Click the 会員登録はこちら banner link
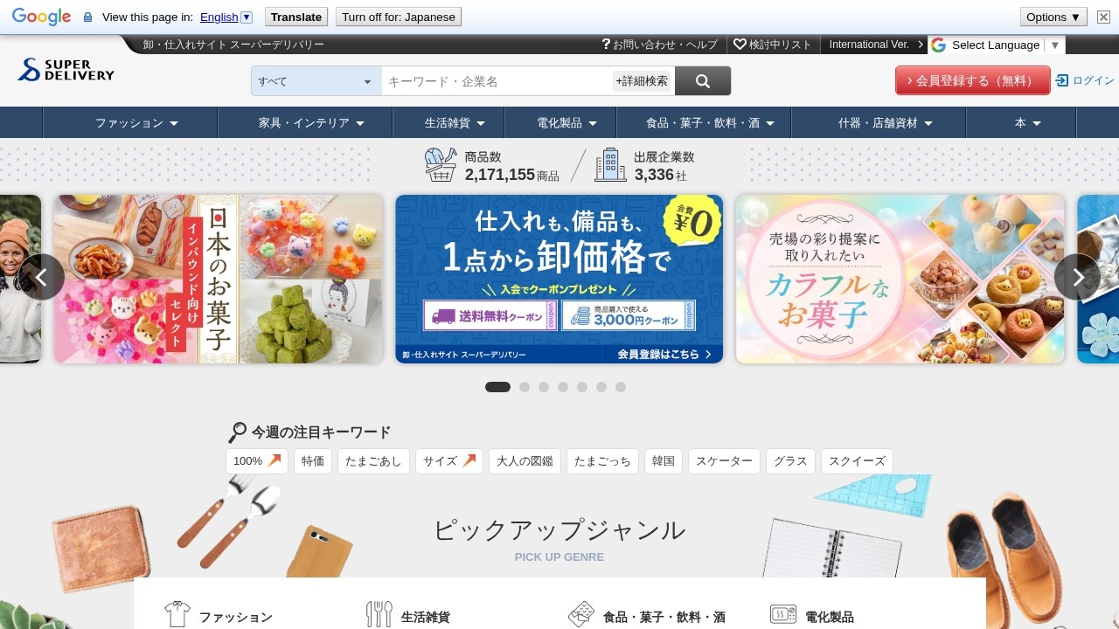Viewport: 1119px width, 629px height. [x=664, y=354]
